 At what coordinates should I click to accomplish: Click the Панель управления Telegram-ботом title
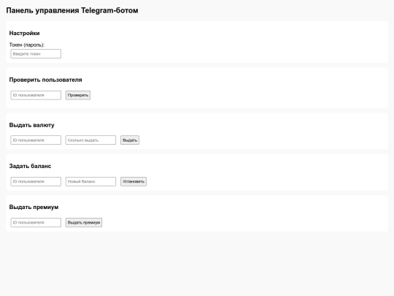point(72,10)
